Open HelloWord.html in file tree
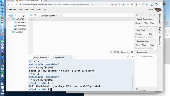Viewport: 170px width, 96px height. pos(22,22)
